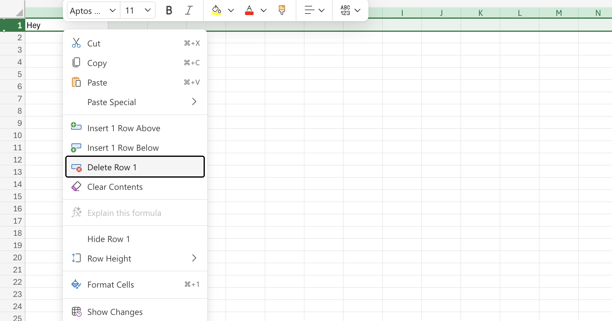The width and height of the screenshot is (612, 321).
Task: Apply the red font color
Action: 249,10
